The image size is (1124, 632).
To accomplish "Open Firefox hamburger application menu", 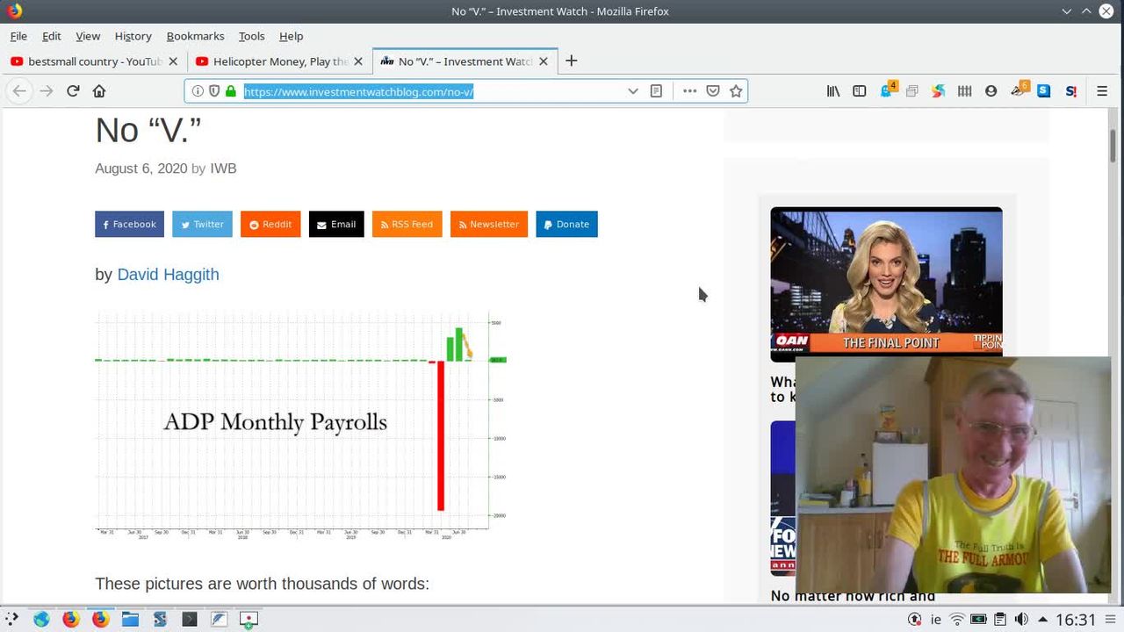I will pos(1102,91).
